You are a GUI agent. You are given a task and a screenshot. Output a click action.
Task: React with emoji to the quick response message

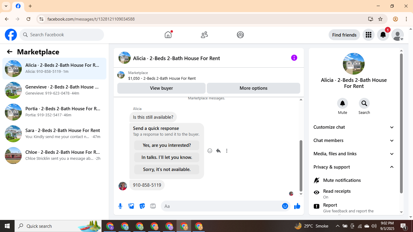coord(210,151)
